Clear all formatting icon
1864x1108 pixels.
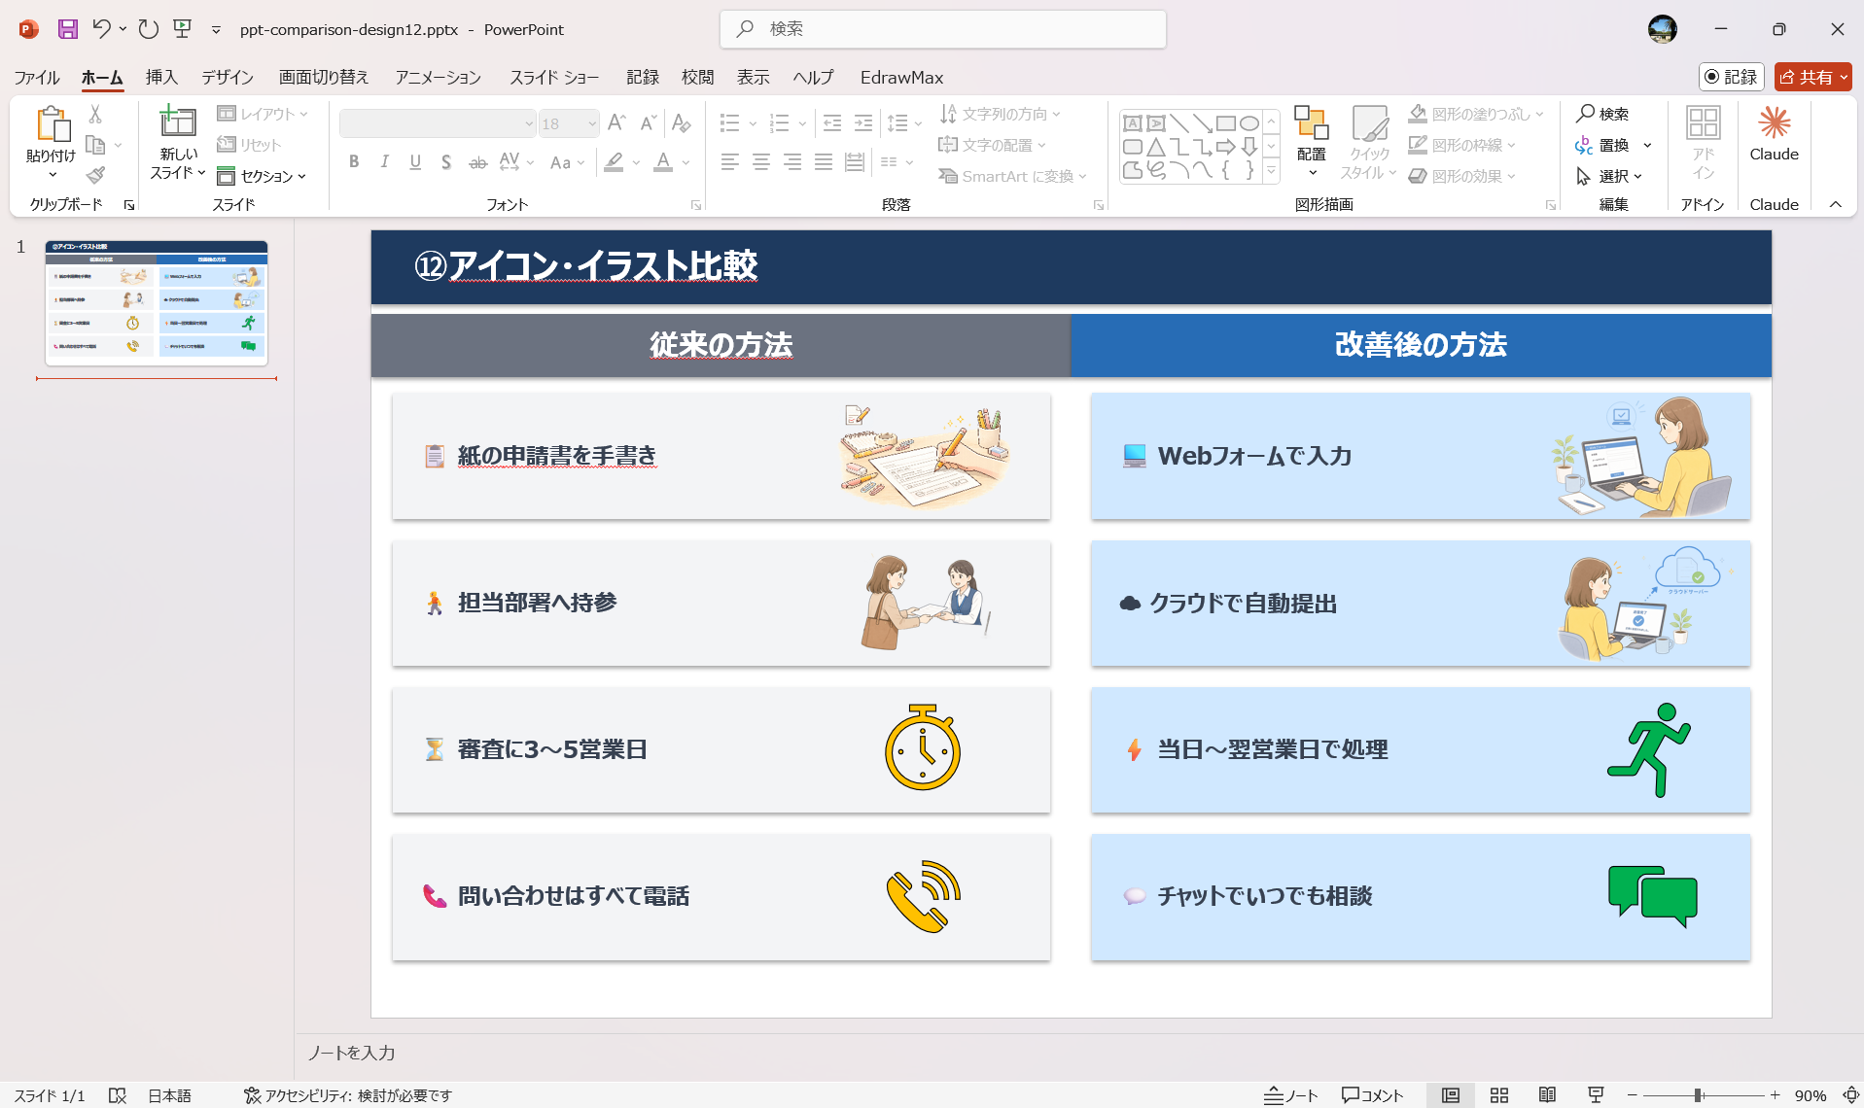[681, 123]
